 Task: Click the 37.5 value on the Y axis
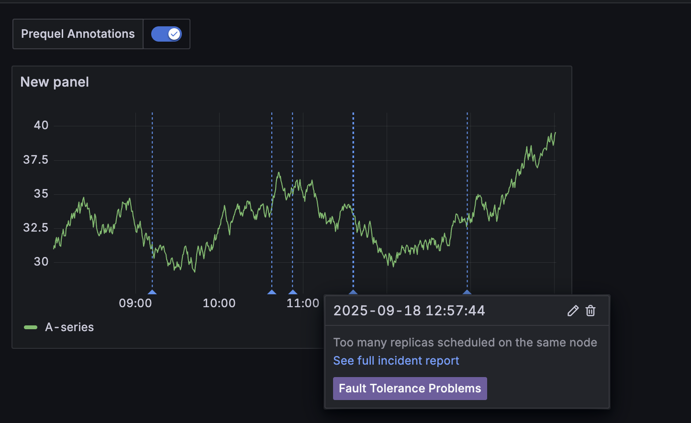36,160
